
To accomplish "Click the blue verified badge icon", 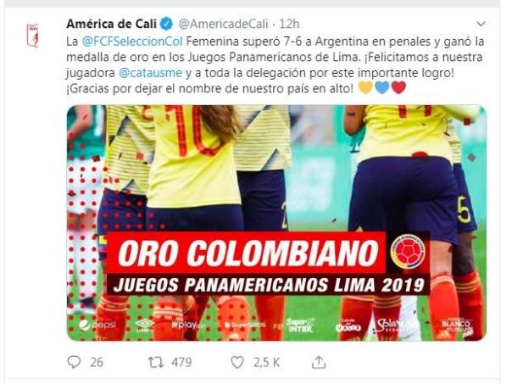I will click(x=166, y=24).
